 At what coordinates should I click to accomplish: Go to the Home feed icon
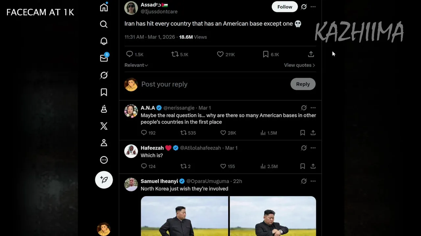point(104,7)
